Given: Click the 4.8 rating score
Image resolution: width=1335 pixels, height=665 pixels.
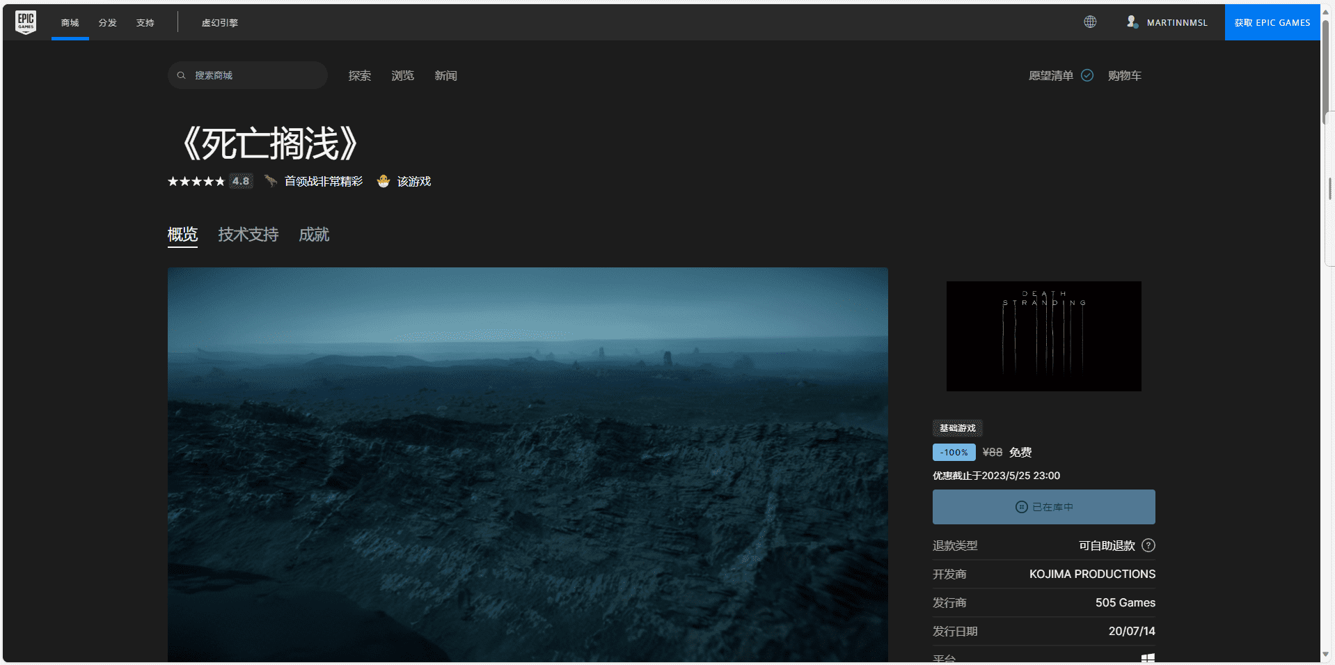Looking at the screenshot, I should pos(241,181).
